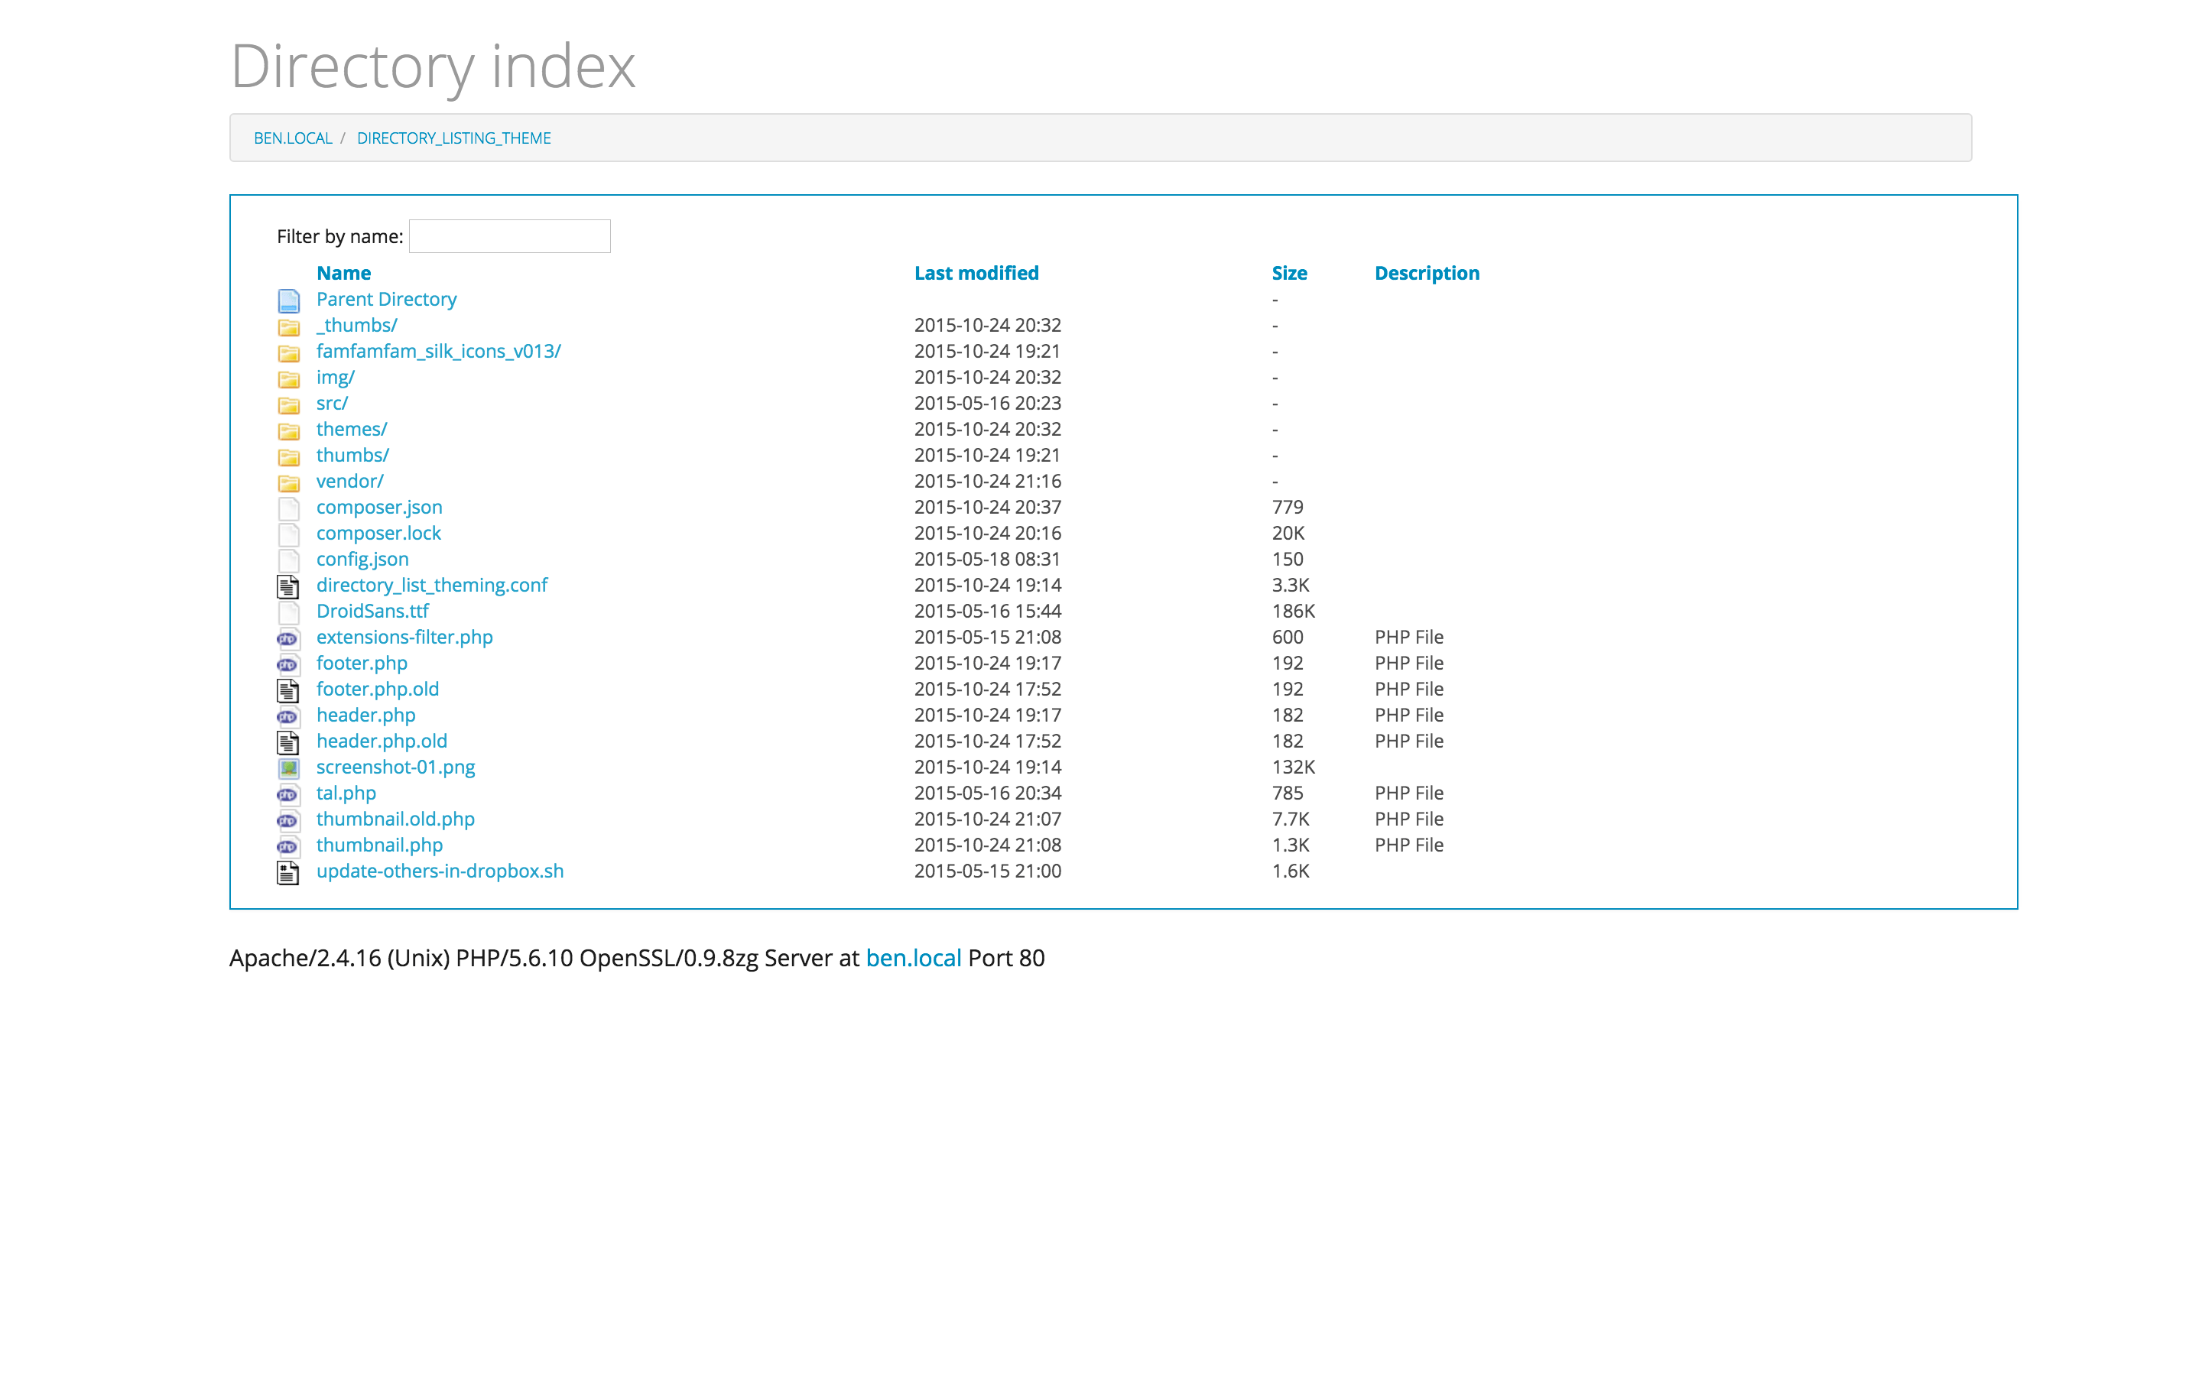Open DIRECTORY_LISTING_THEME breadcrumb link
The image size is (2202, 1376).
453,138
